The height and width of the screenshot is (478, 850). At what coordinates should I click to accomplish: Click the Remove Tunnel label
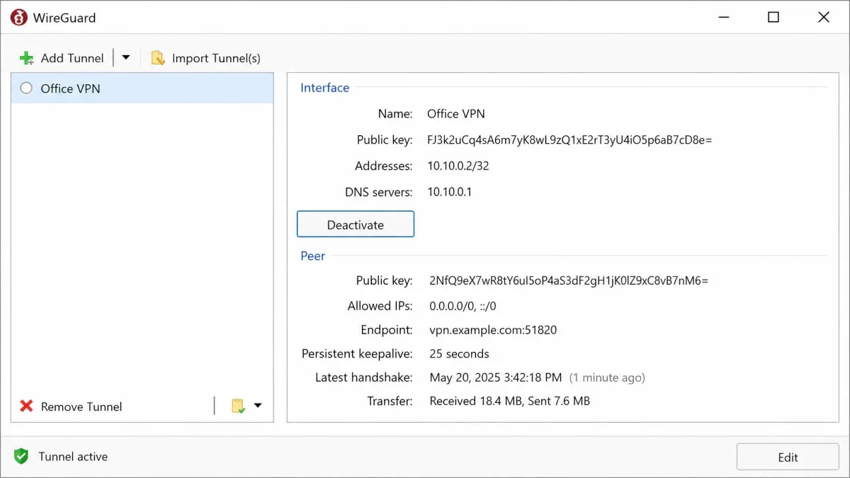(81, 406)
